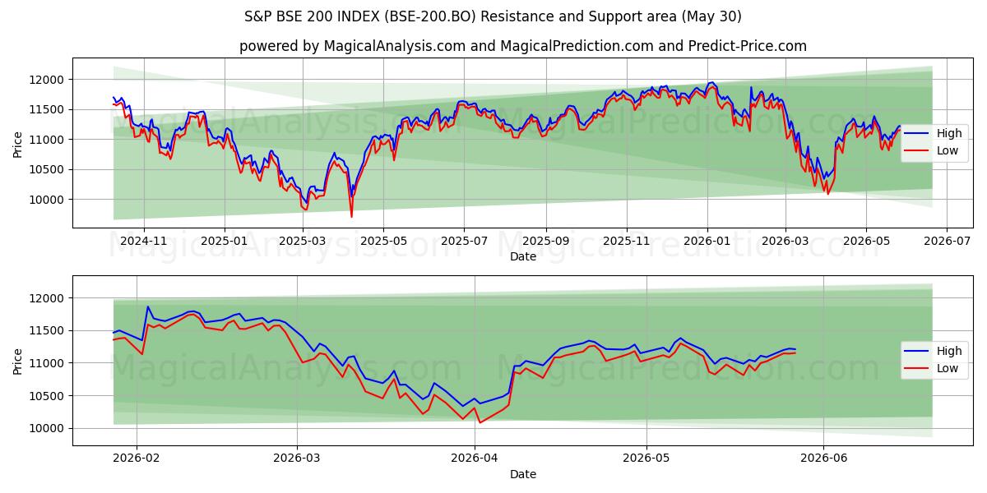Click the lower chart's 'Date' axis label
Image resolution: width=987 pixels, height=493 pixels.
tap(523, 474)
